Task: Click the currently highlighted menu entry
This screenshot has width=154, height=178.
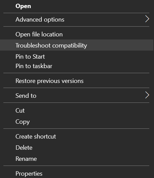Action: pyautogui.click(x=77, y=45)
